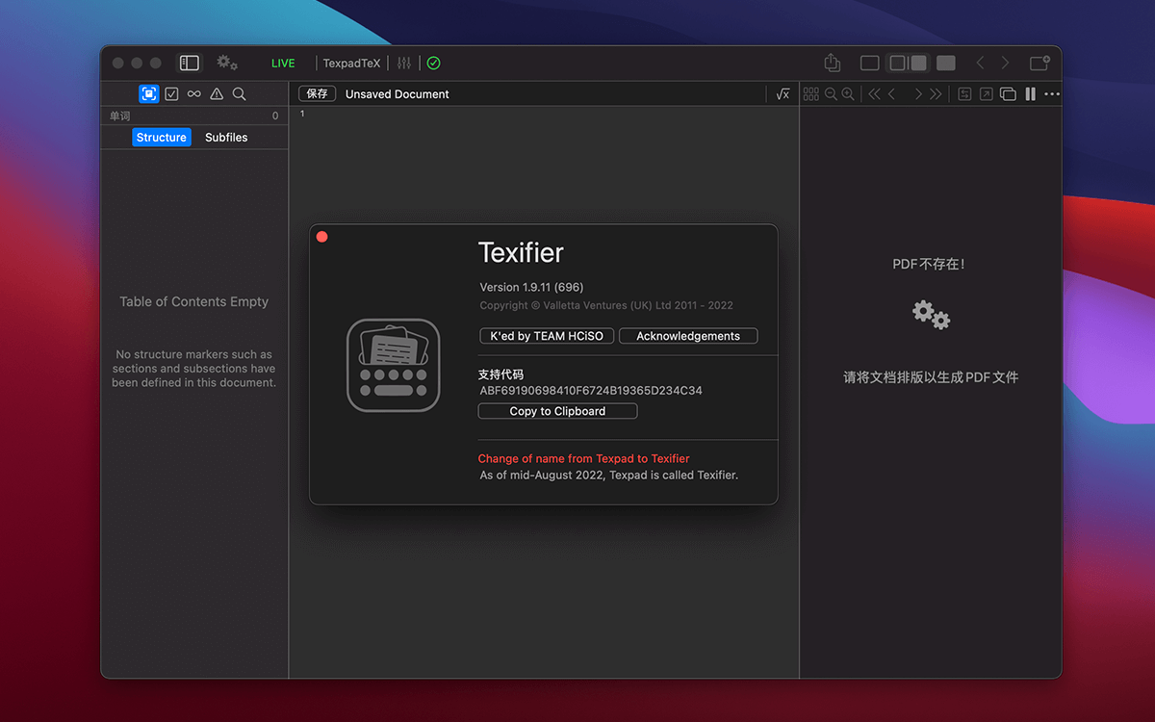Go forward with the title bar right chevron
The image size is (1155, 722).
tap(1006, 63)
